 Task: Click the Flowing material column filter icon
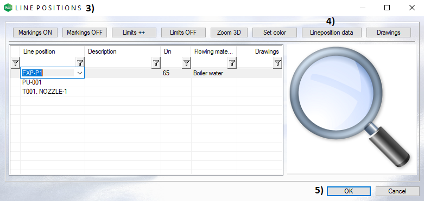click(232, 63)
